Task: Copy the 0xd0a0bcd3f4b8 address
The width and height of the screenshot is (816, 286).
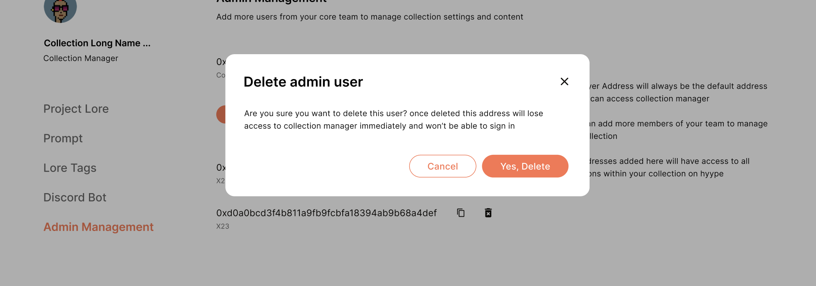Action: tap(461, 213)
